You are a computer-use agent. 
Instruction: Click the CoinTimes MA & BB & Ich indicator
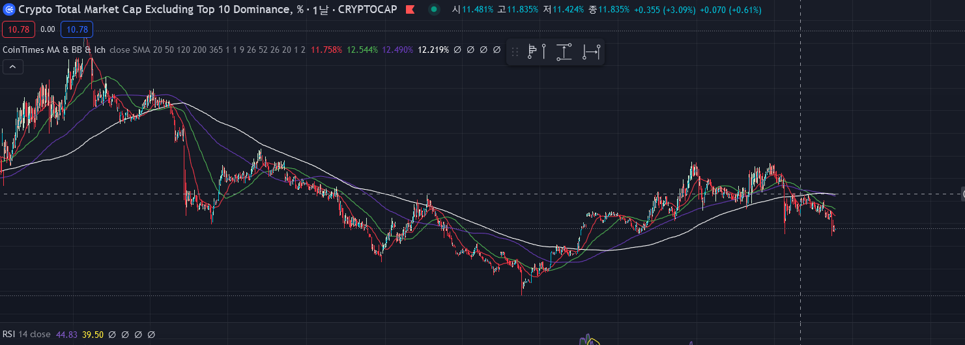point(54,50)
